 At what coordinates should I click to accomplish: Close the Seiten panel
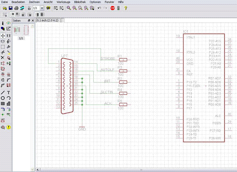(33, 21)
